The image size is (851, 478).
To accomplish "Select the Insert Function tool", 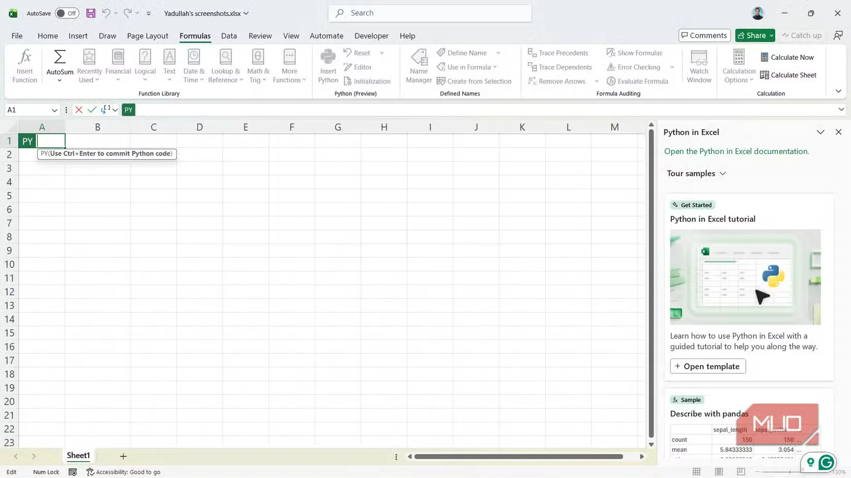I will click(24, 65).
